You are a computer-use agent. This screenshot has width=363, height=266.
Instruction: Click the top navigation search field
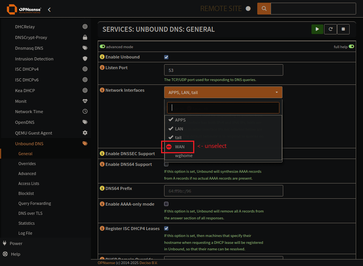click(313, 8)
